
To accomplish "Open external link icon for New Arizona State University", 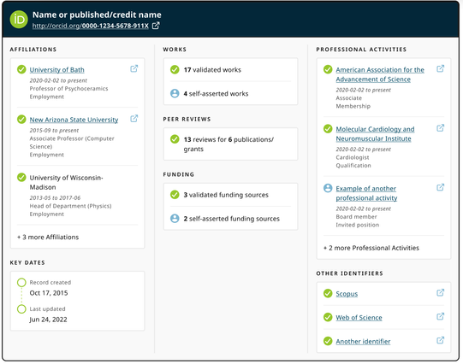I will [134, 119].
